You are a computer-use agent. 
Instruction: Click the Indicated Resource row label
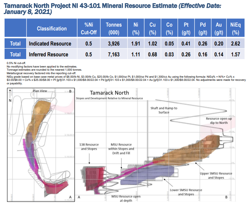click(x=50, y=44)
